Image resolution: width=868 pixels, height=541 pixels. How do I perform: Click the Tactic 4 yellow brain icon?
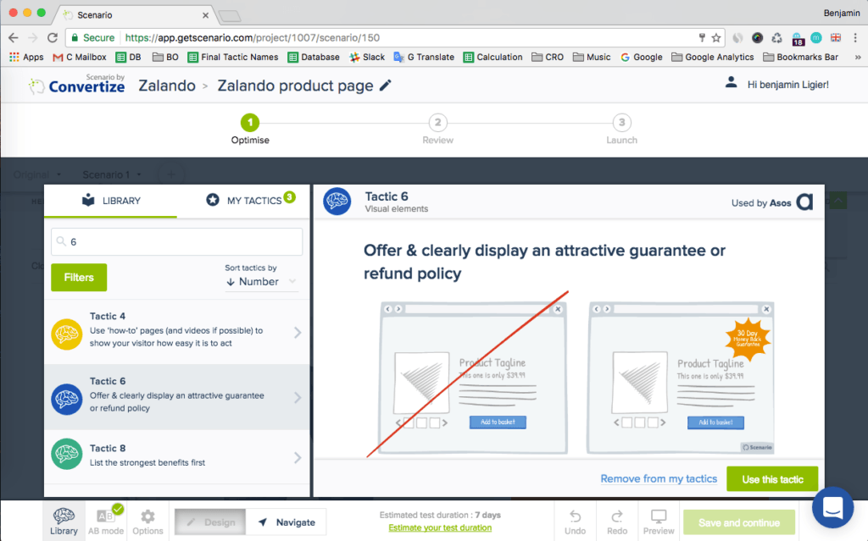[66, 334]
